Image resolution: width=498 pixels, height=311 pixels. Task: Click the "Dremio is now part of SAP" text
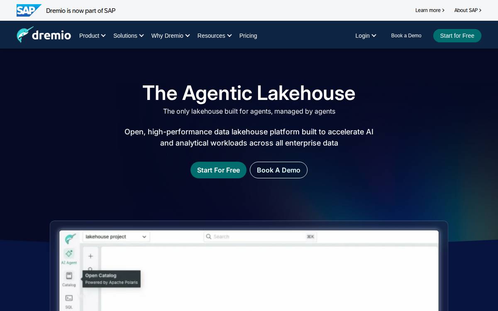[x=81, y=11]
